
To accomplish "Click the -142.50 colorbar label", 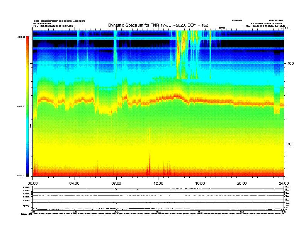I will point(21,106).
